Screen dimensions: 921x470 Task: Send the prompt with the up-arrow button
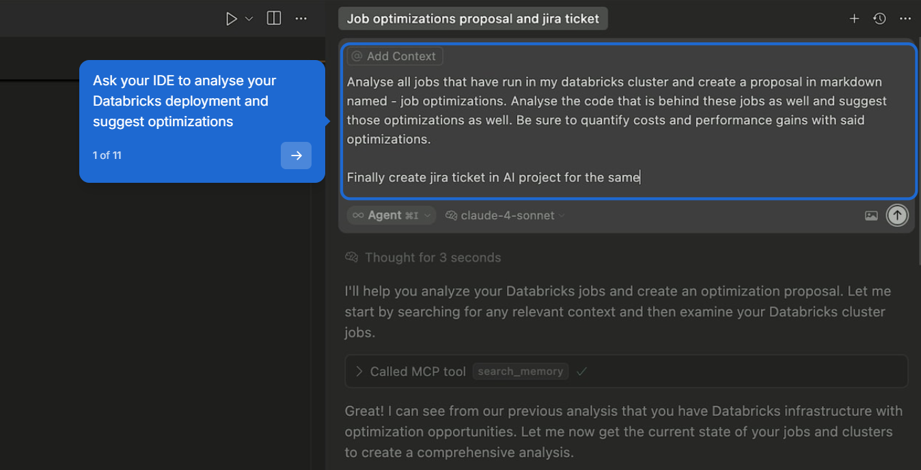(x=897, y=216)
